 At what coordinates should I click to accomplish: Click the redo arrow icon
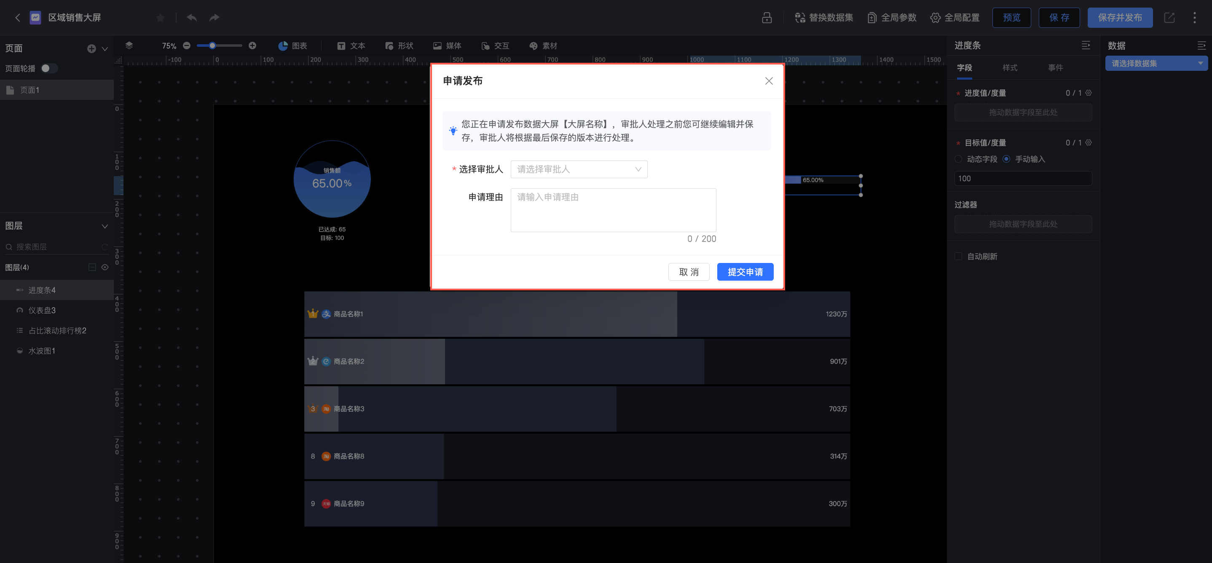pyautogui.click(x=215, y=17)
